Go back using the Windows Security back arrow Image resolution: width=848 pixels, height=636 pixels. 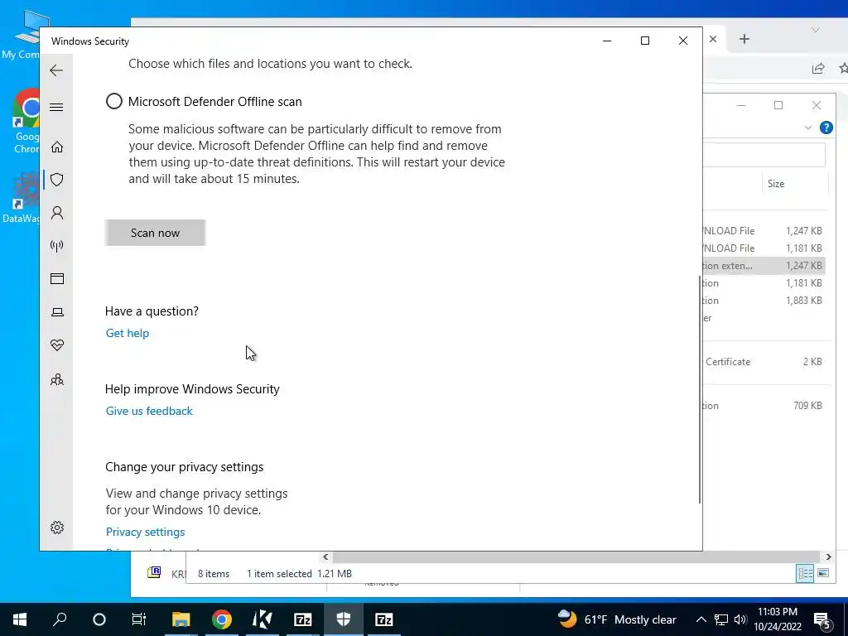(x=56, y=70)
